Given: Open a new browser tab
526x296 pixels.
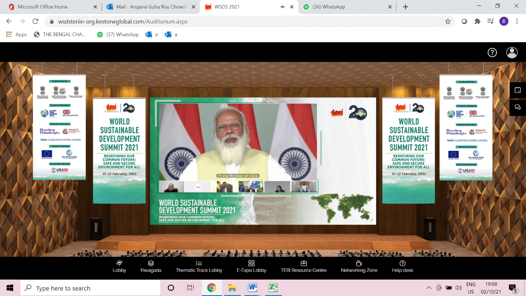Looking at the screenshot, I should coord(406,7).
